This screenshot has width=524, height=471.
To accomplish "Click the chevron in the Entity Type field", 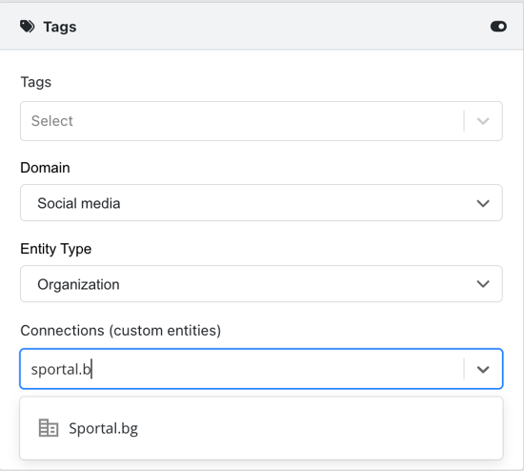I will pos(483,284).
